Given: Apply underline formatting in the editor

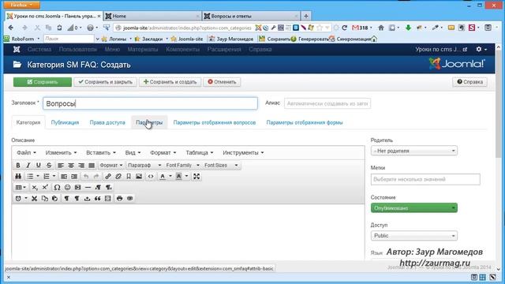Looking at the screenshot, I should click(x=39, y=165).
